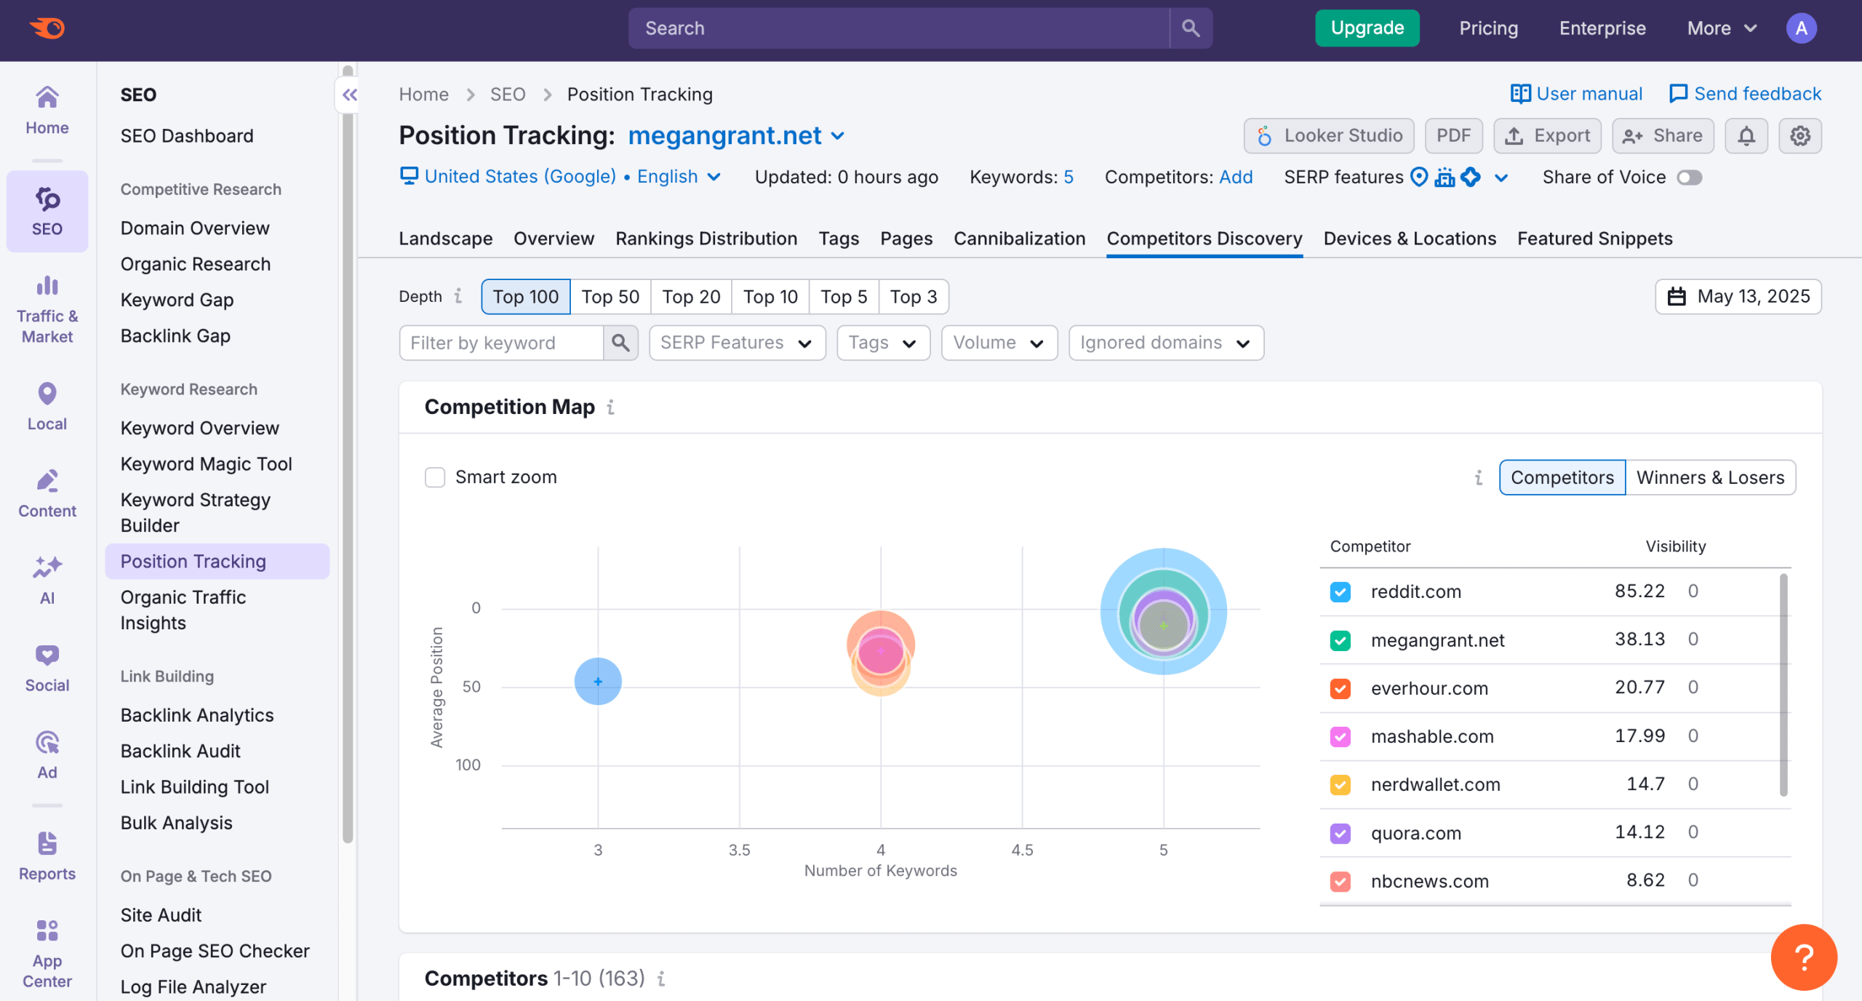This screenshot has width=1862, height=1001.
Task: Open the Social section icon
Action: [47, 668]
